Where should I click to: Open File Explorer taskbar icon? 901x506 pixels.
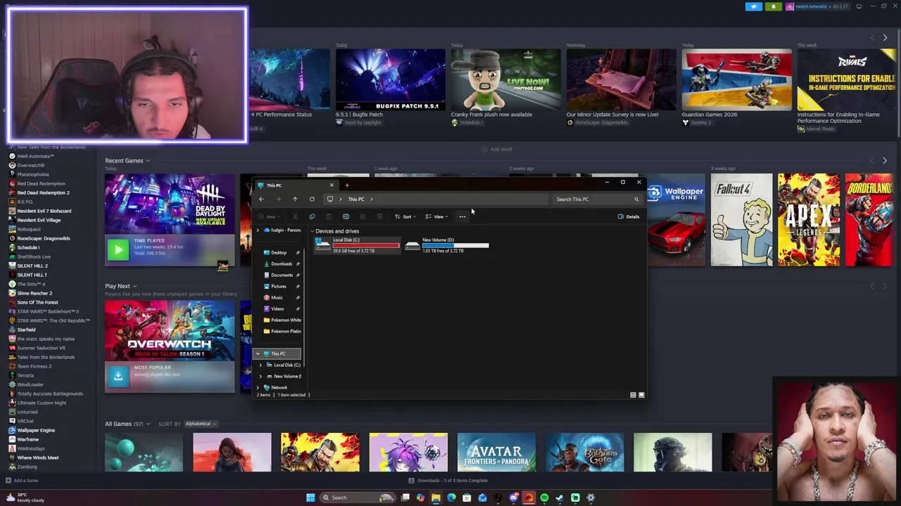point(436,498)
